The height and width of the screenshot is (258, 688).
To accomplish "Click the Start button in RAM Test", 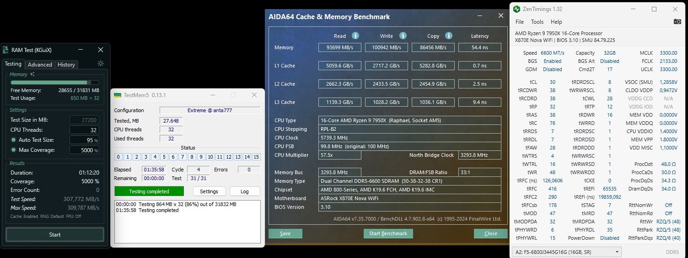I will pos(55,235).
